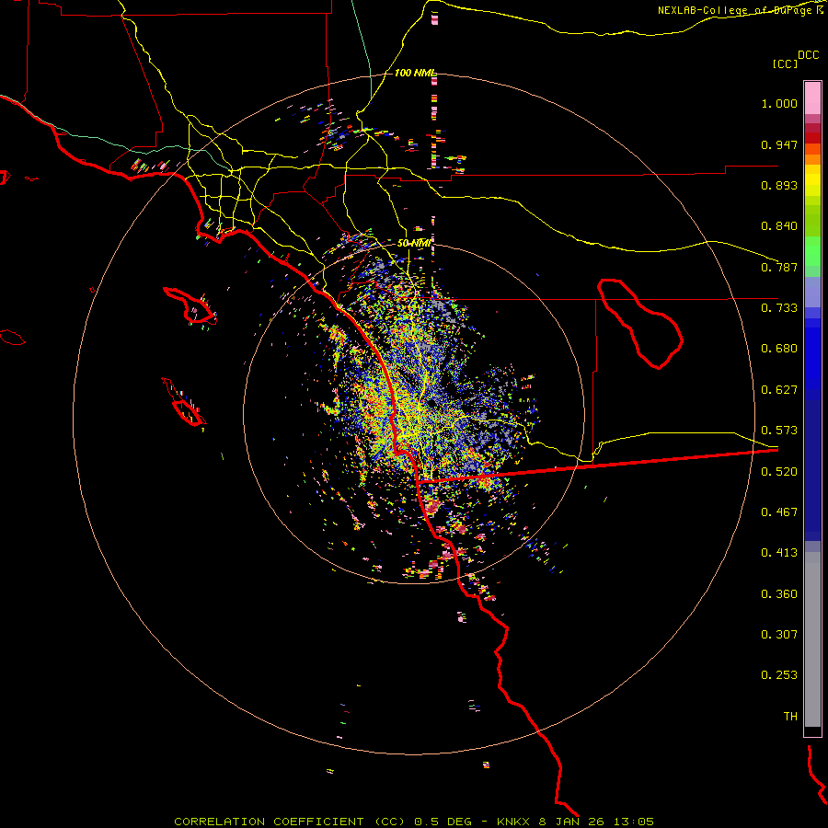Click the 50 NMI range ring label

click(x=414, y=243)
